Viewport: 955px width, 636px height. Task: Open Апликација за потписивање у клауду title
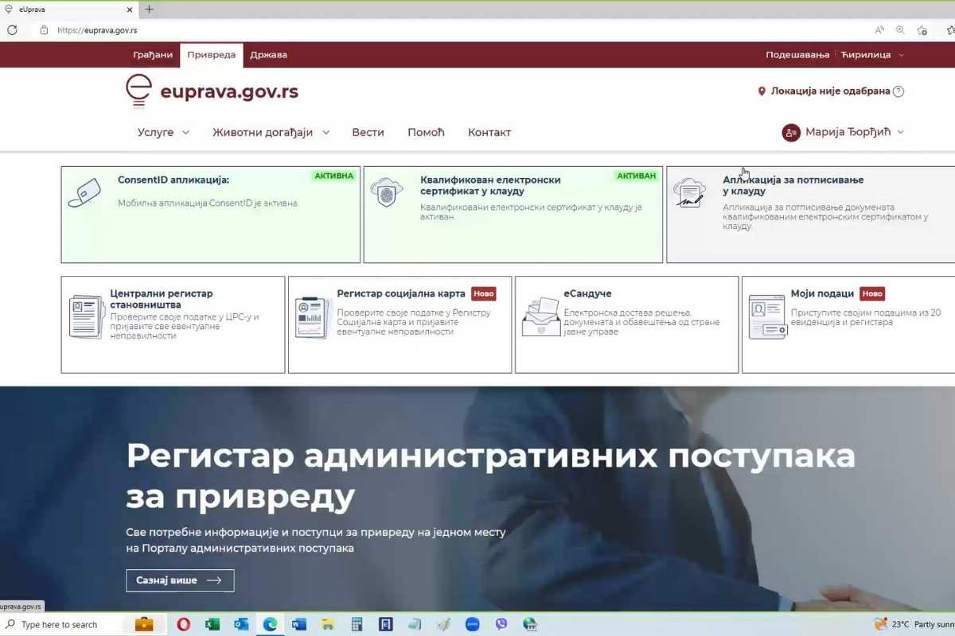pos(793,185)
